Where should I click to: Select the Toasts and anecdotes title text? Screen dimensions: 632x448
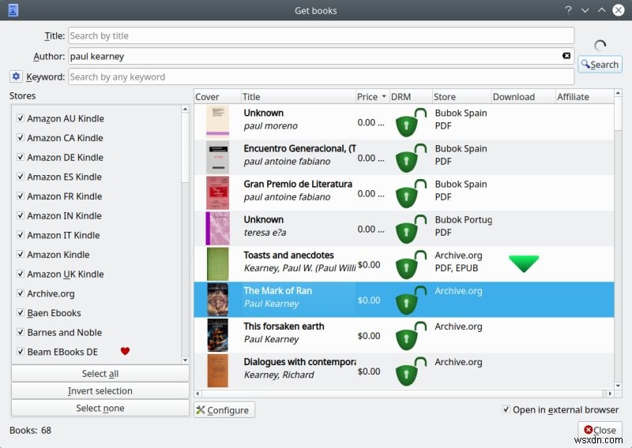(288, 255)
